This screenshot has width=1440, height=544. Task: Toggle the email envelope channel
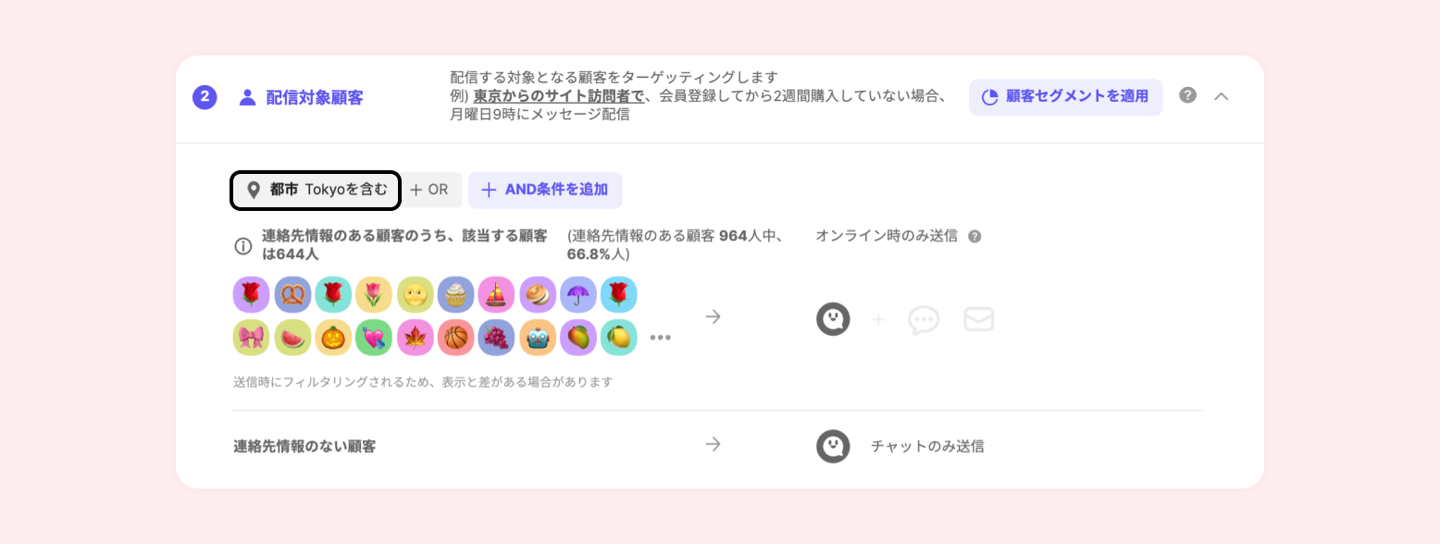tap(979, 319)
